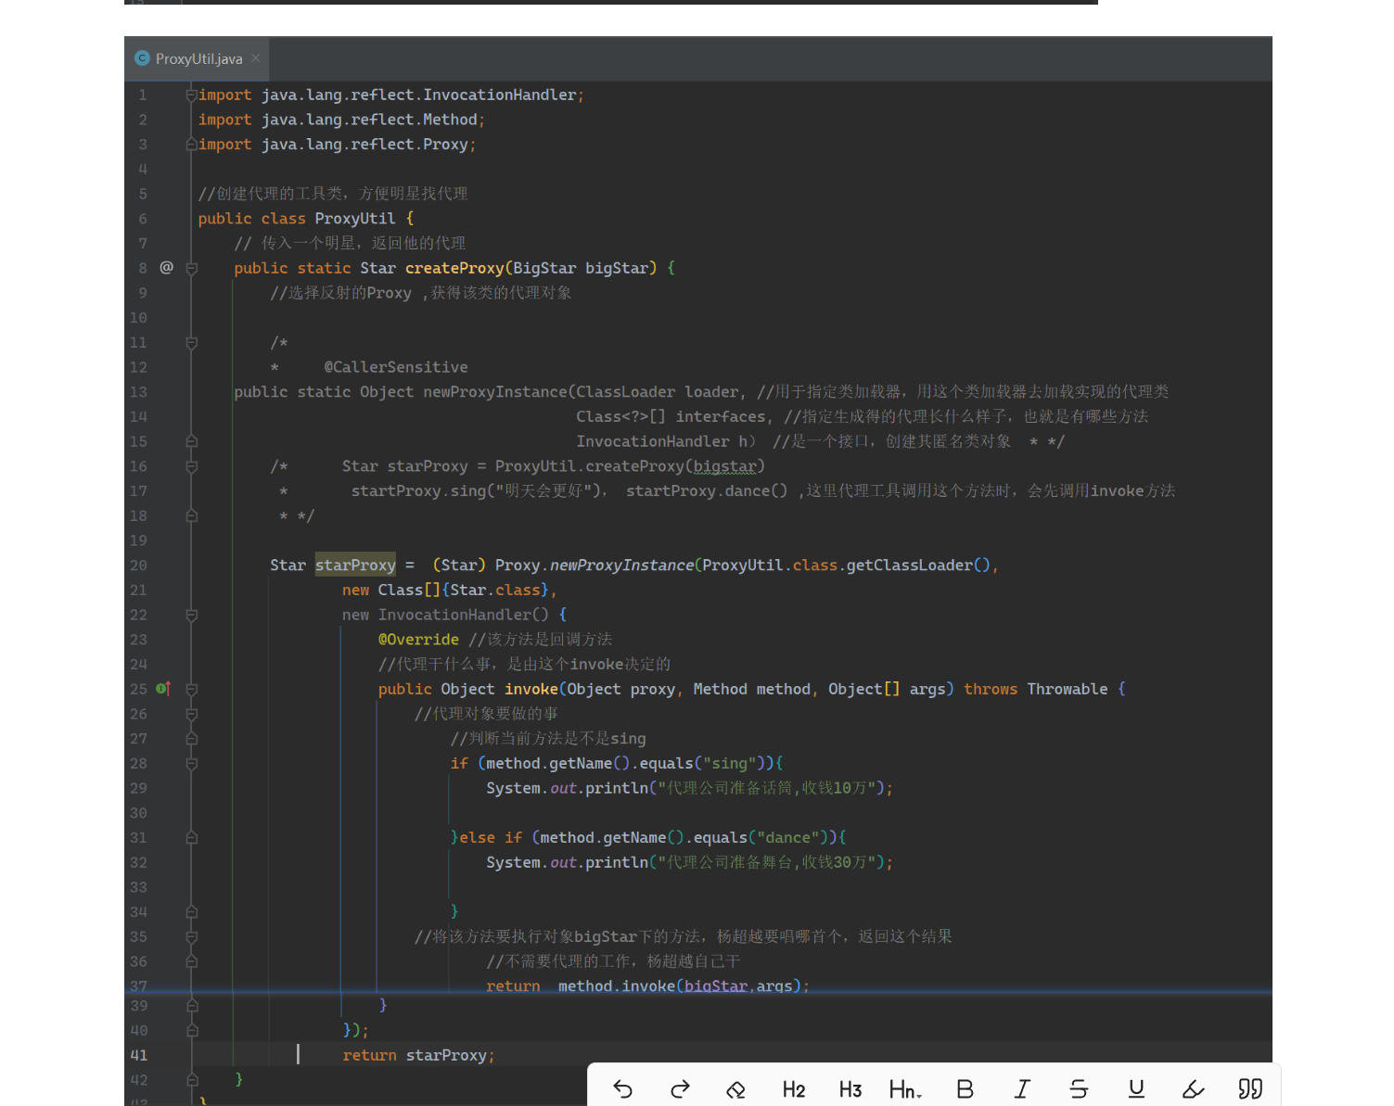
Task: Toggle bold formatting
Action: 965,1089
